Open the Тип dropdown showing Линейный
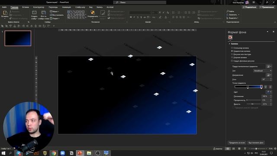The height and width of the screenshot is (156, 277). [x=263, y=71]
